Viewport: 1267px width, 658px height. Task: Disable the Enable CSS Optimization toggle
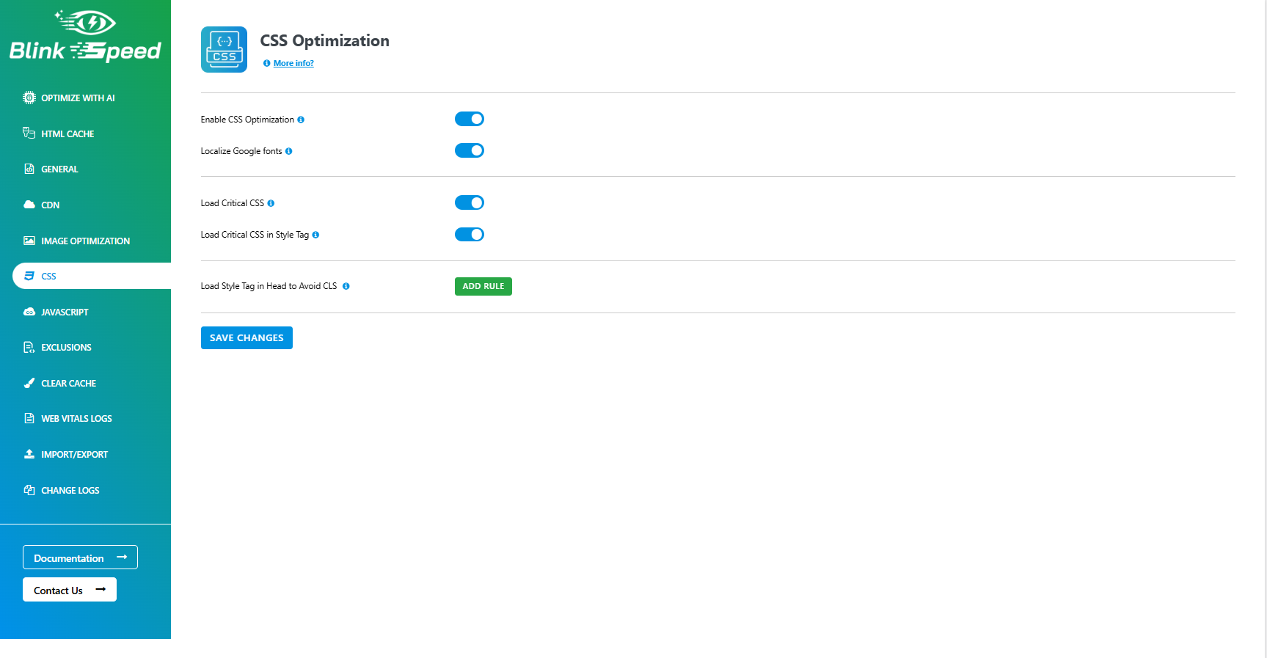(469, 118)
